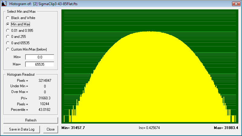Click the Min= 31457.7 label under histogram

(x=73, y=128)
